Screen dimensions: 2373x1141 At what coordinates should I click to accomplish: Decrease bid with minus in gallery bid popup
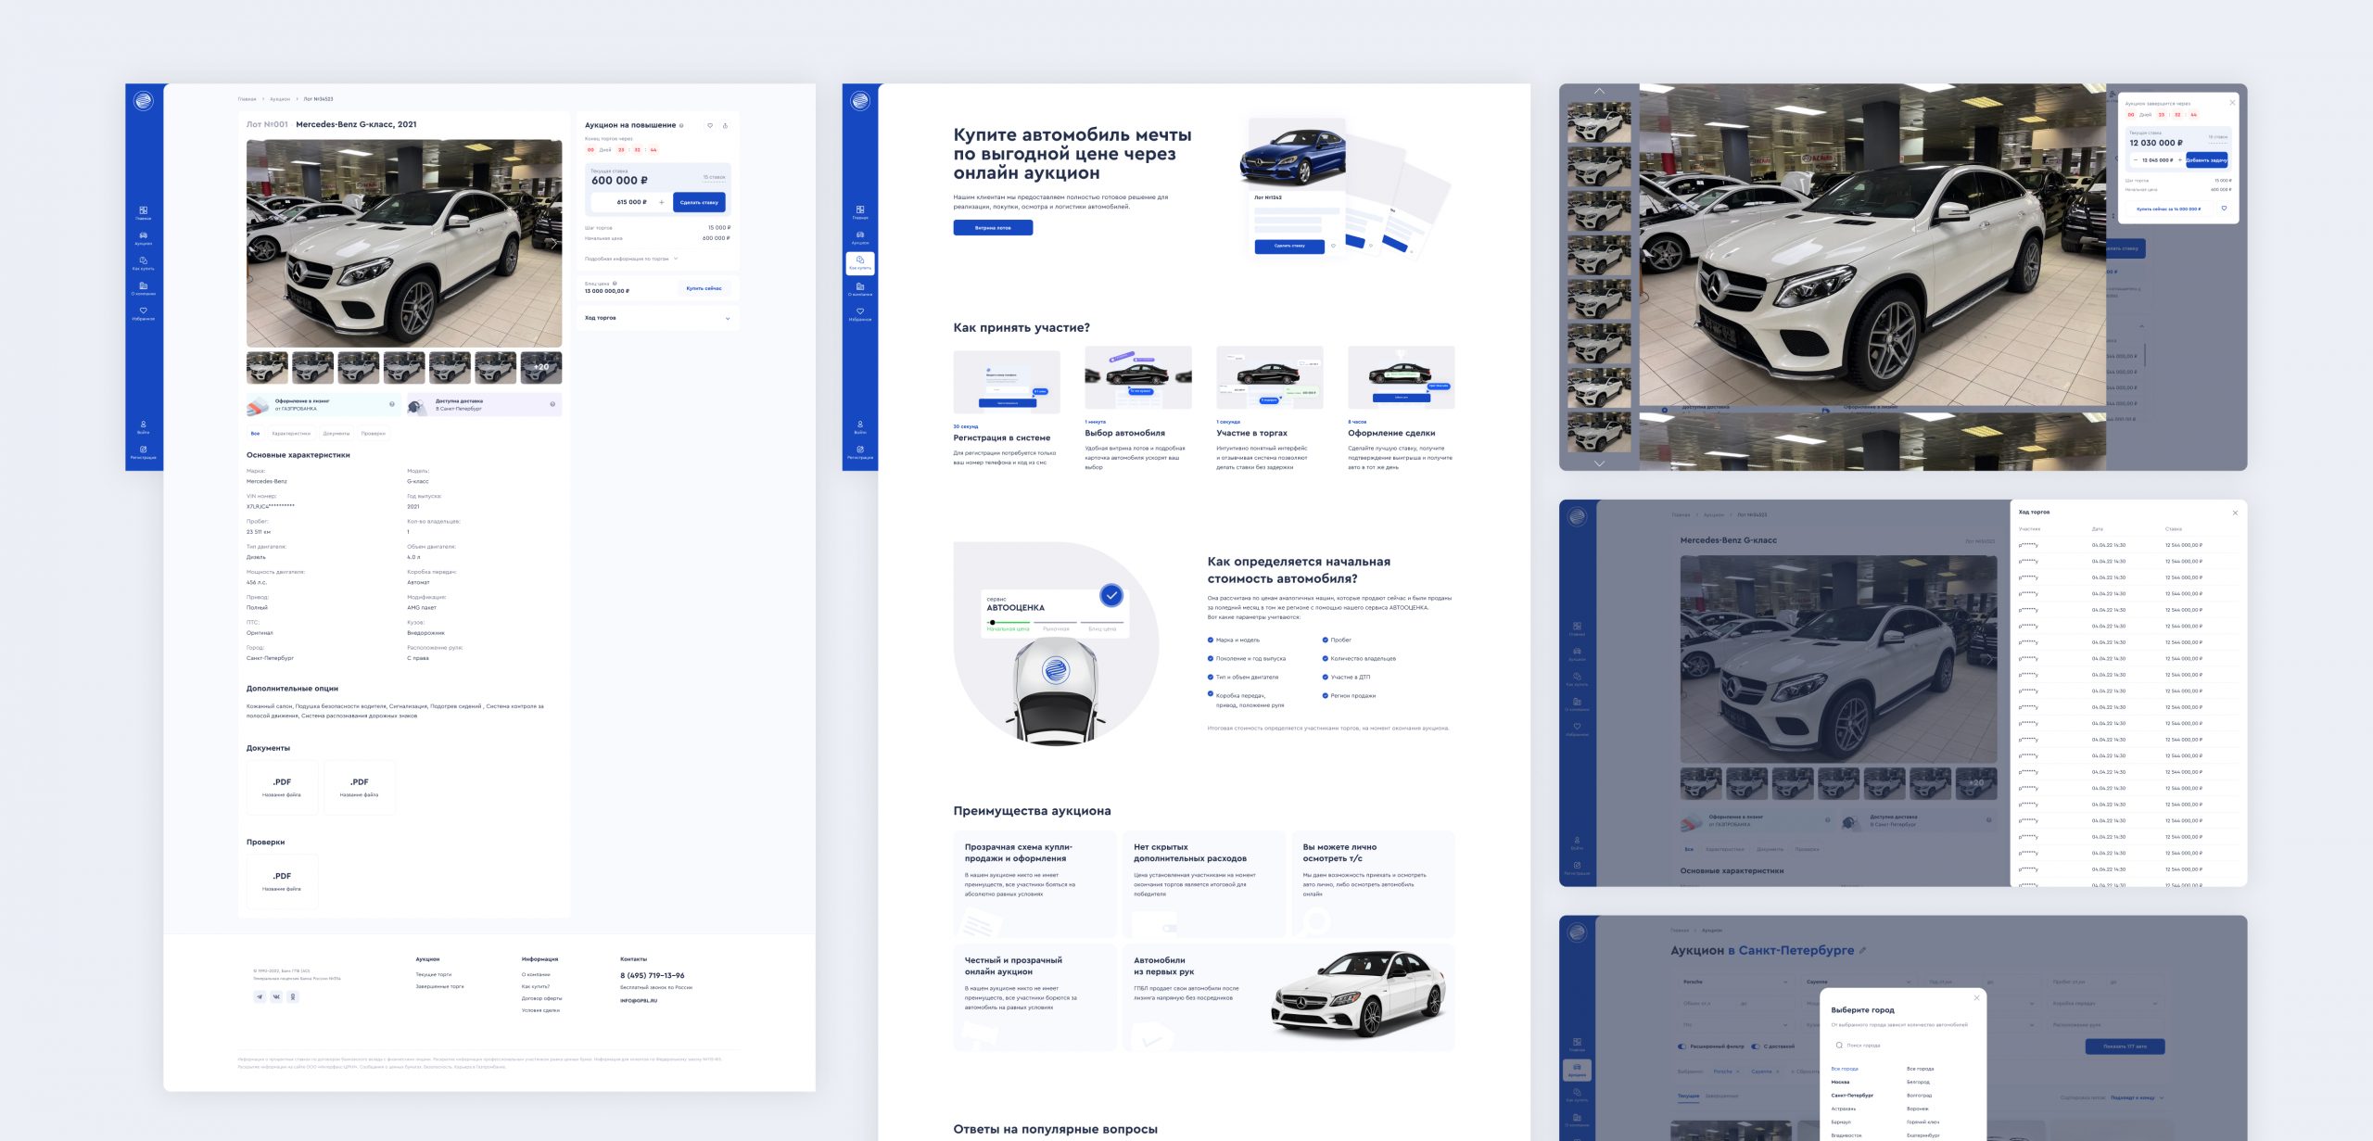(2135, 160)
